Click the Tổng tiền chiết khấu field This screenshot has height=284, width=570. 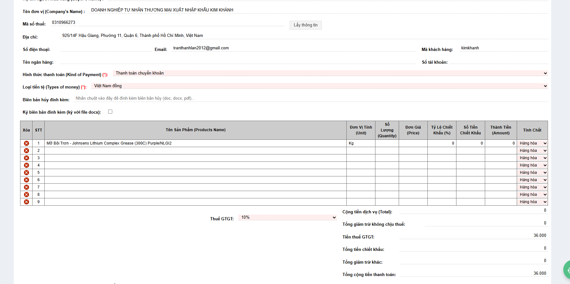click(x=474, y=248)
